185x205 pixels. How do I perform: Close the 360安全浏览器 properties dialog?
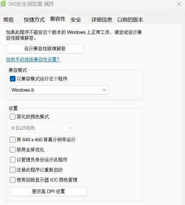point(179,4)
